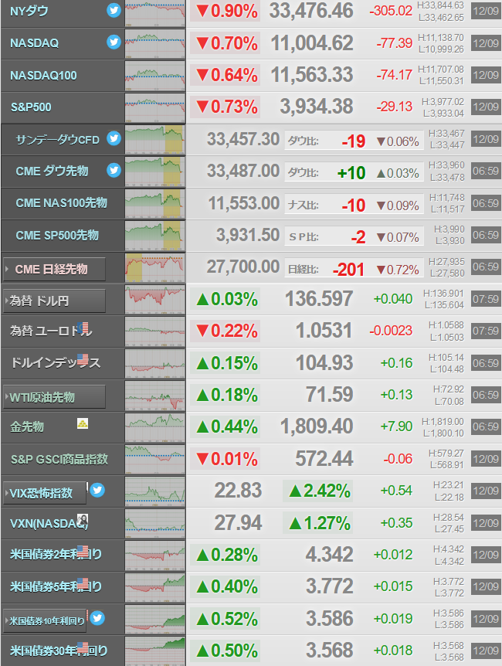
Task: Open the WTI原油先物 mini chart
Action: pos(155,396)
